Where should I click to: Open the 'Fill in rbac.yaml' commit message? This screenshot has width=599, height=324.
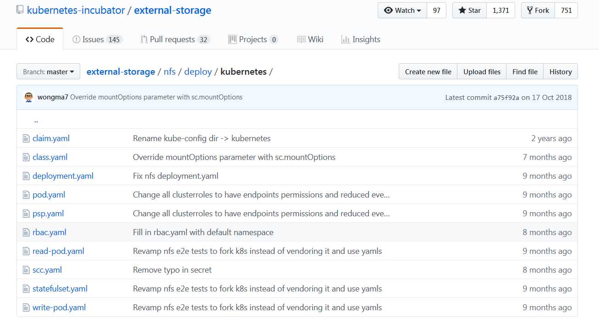click(203, 232)
